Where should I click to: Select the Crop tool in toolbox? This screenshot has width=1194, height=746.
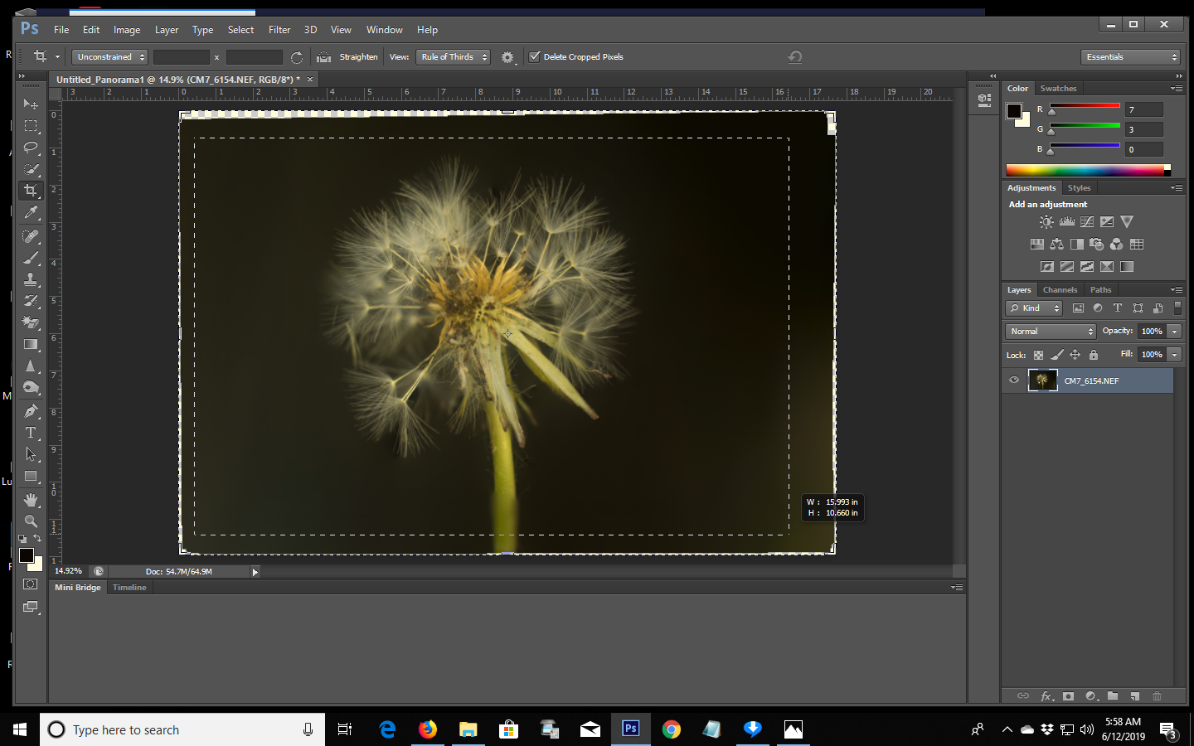[x=31, y=191]
